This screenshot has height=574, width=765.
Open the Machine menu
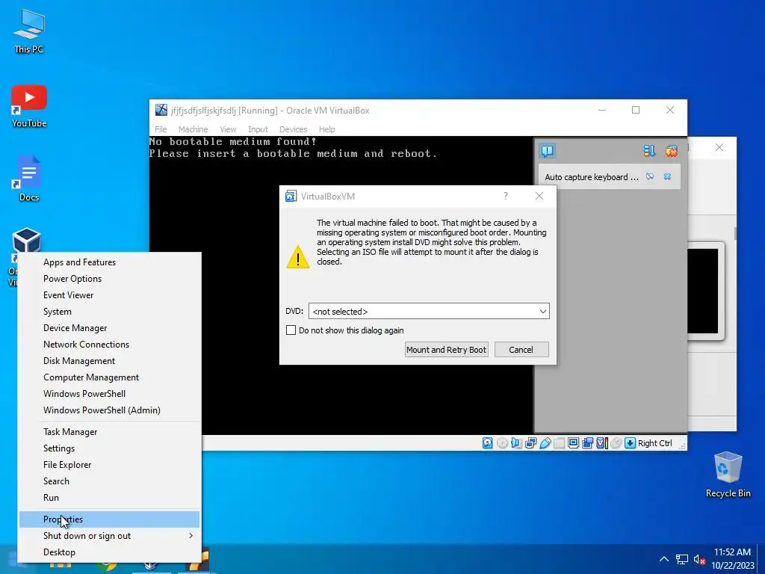tap(193, 129)
